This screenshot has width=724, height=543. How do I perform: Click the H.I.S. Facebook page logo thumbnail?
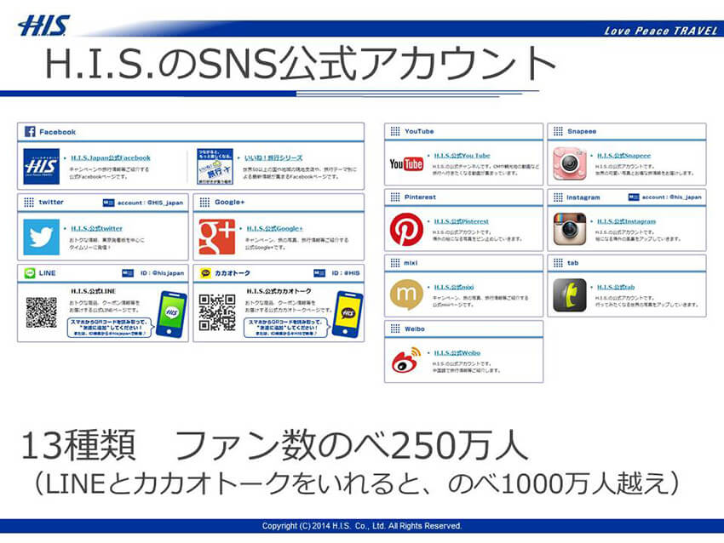41,166
